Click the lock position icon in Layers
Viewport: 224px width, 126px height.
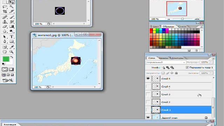pos(172,73)
